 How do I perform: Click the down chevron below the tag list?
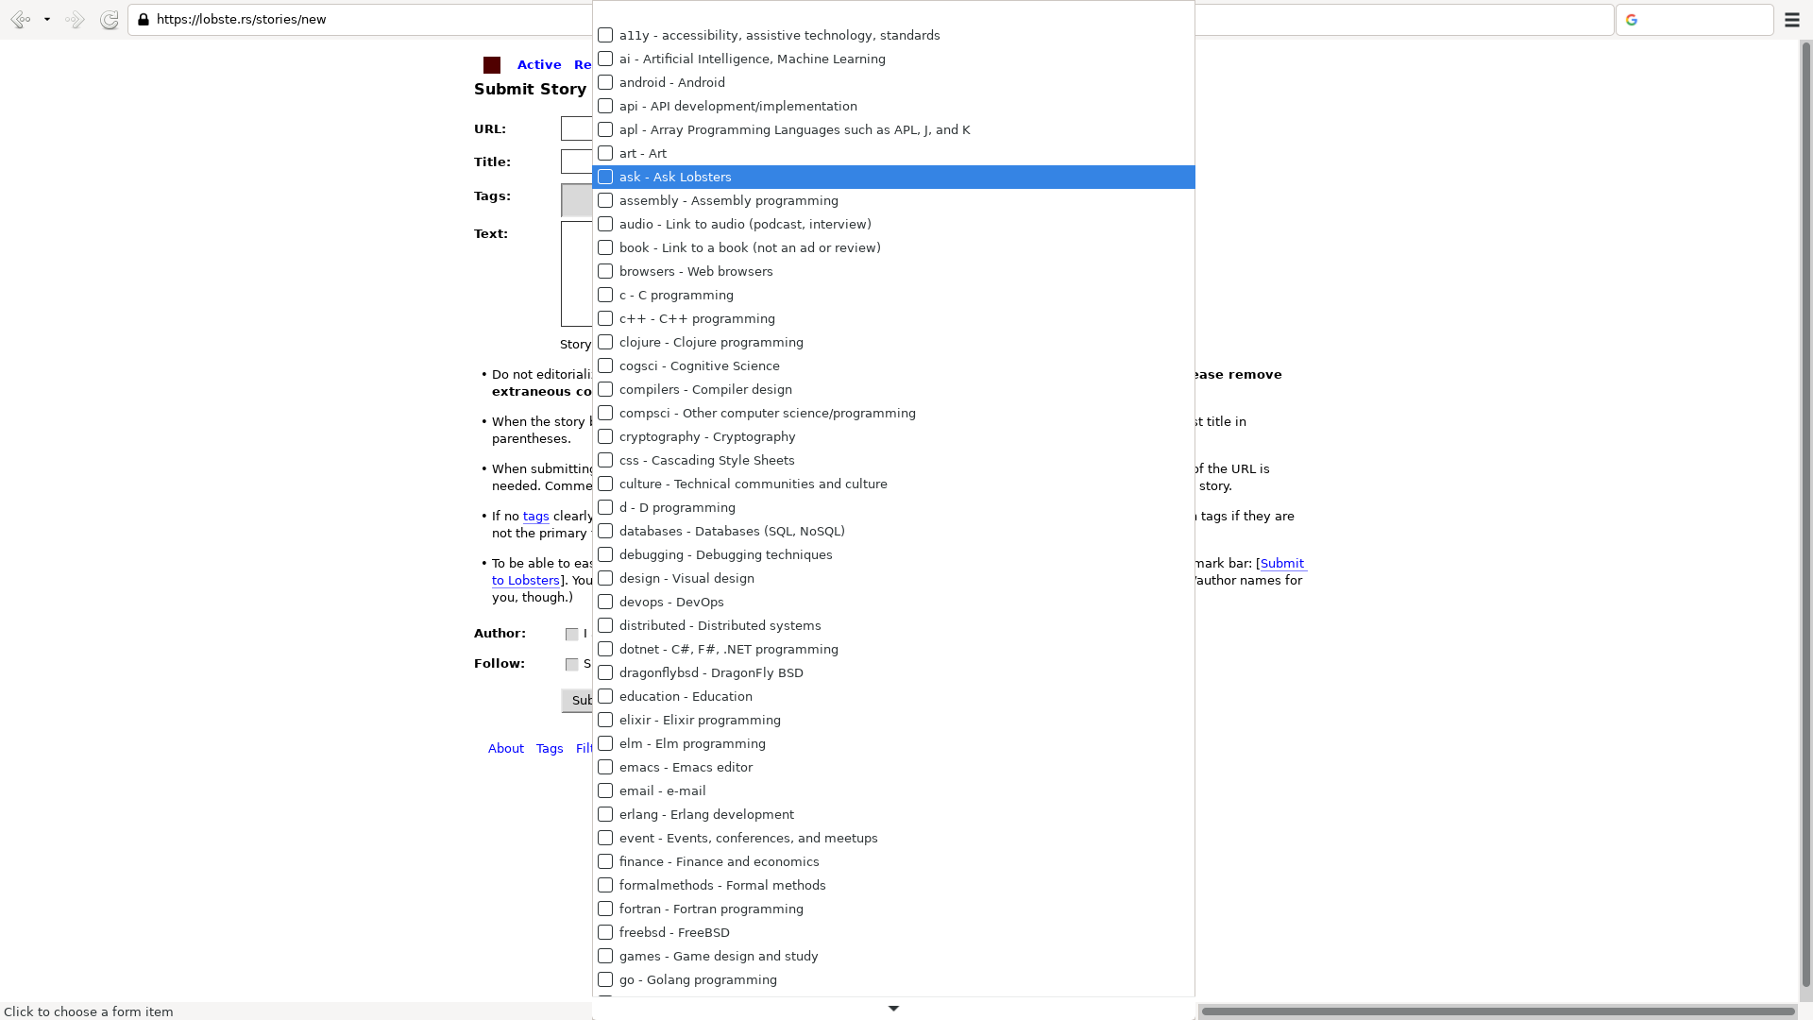[892, 1008]
